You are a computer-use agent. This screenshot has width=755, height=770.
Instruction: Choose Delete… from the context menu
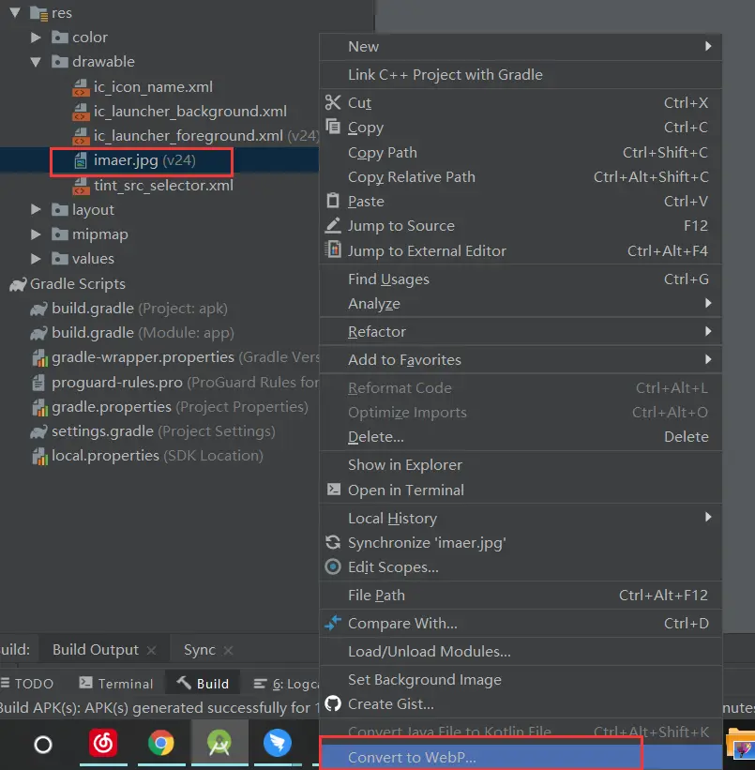pyautogui.click(x=521, y=436)
